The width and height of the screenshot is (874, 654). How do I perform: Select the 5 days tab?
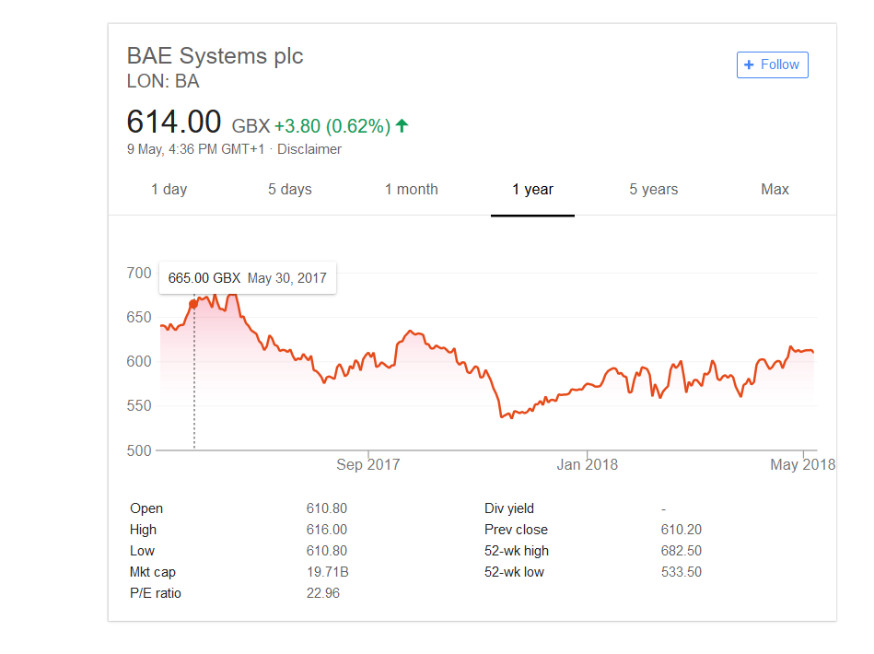click(x=290, y=190)
